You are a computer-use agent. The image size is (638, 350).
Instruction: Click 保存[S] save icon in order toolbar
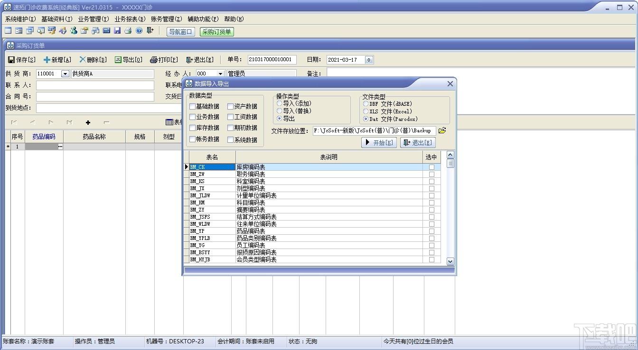click(11, 60)
